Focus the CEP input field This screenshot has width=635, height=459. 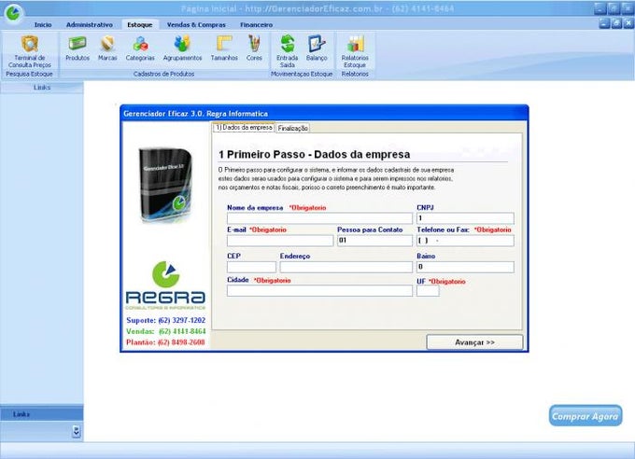251,267
